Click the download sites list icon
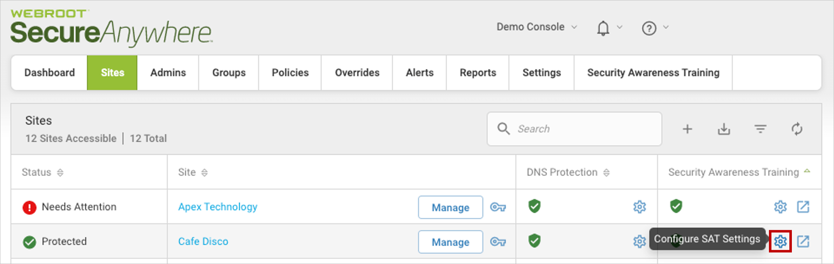Image resolution: width=834 pixels, height=264 pixels. pos(724,129)
